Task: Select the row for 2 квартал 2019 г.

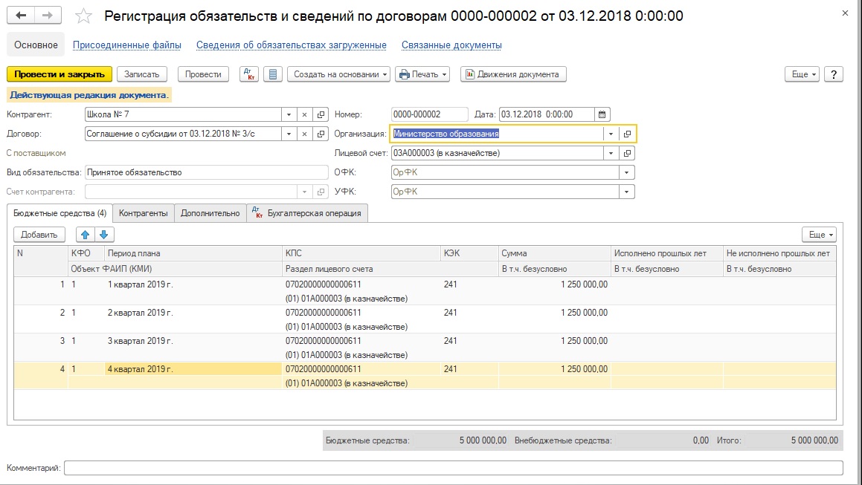Action: click(425, 319)
